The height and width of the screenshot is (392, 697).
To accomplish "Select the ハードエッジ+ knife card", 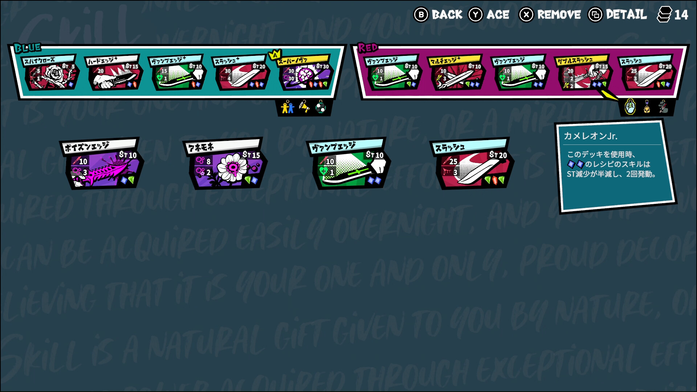I will [x=114, y=73].
